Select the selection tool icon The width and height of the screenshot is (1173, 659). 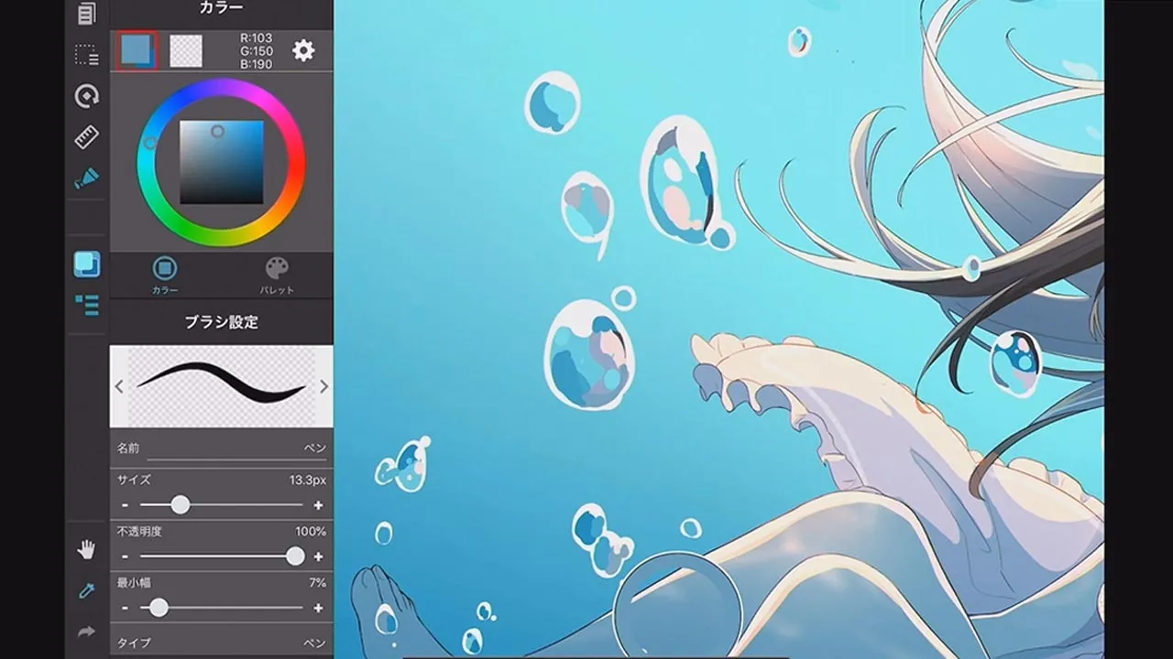pyautogui.click(x=86, y=55)
